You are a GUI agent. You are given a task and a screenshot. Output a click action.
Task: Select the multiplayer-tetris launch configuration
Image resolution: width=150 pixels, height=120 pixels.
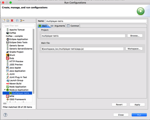[17, 93]
